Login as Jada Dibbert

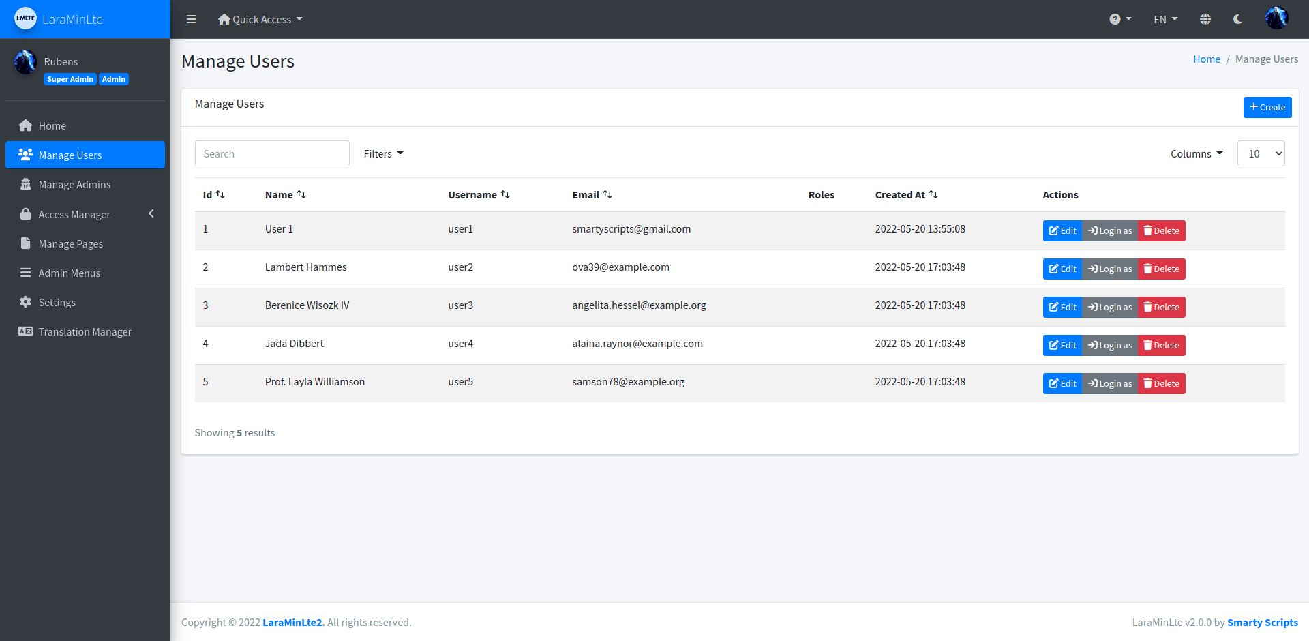point(1109,345)
